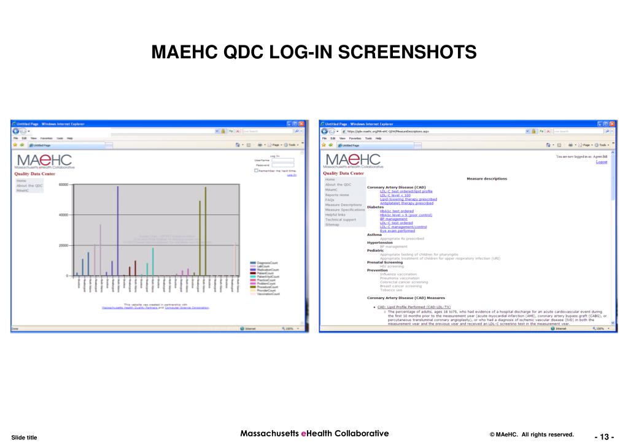The height and width of the screenshot is (448, 628).
Task: Open 'CAD: Lipid Profile Performed' link
Action: pos(414,307)
